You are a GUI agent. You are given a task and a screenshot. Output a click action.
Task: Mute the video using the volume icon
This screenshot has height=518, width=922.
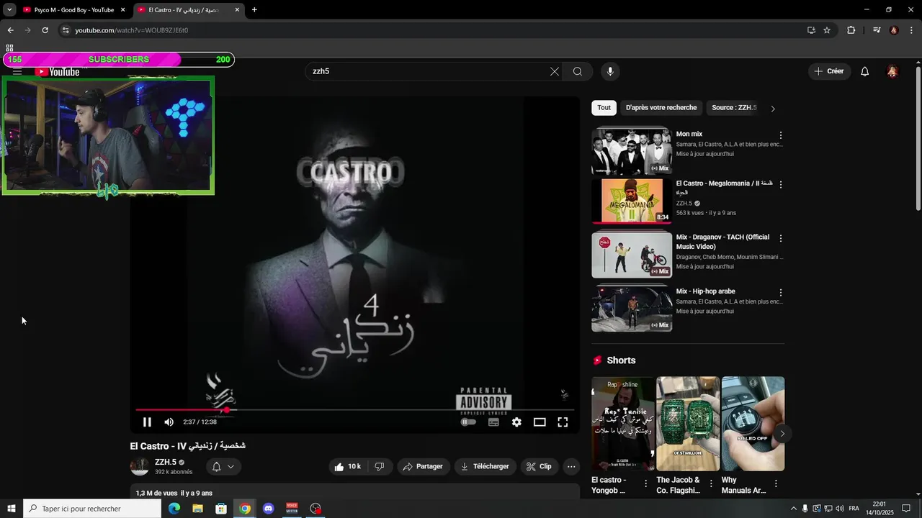pyautogui.click(x=169, y=422)
